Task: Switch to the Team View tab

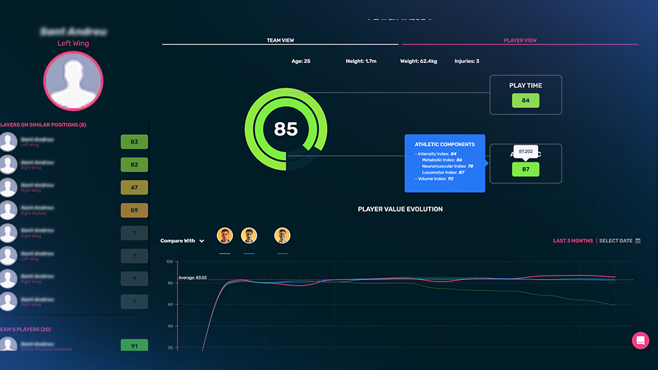Action: 280,40
